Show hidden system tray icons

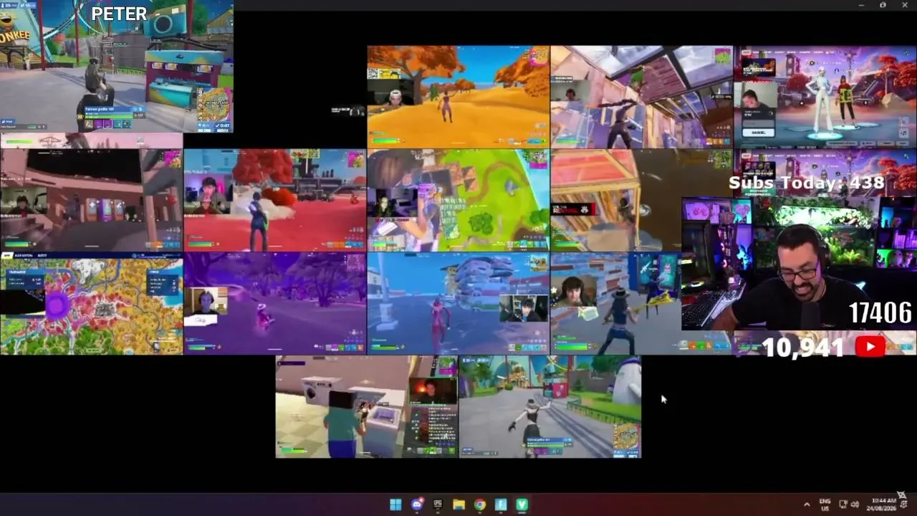807,505
